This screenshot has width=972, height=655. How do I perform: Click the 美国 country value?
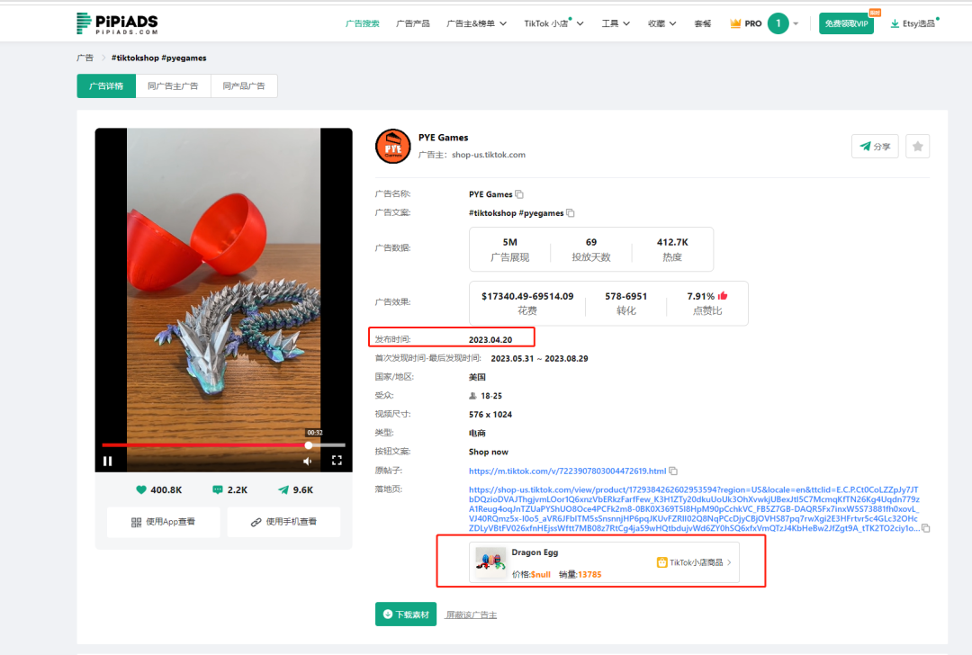(477, 377)
